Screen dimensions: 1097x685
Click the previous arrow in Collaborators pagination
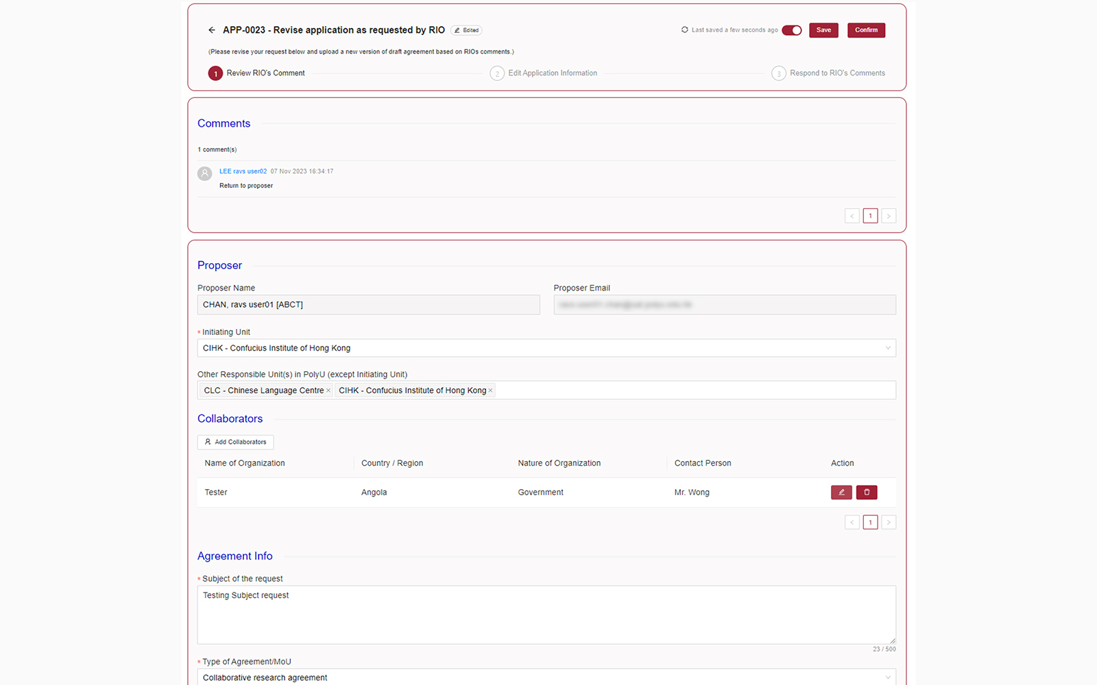point(852,521)
